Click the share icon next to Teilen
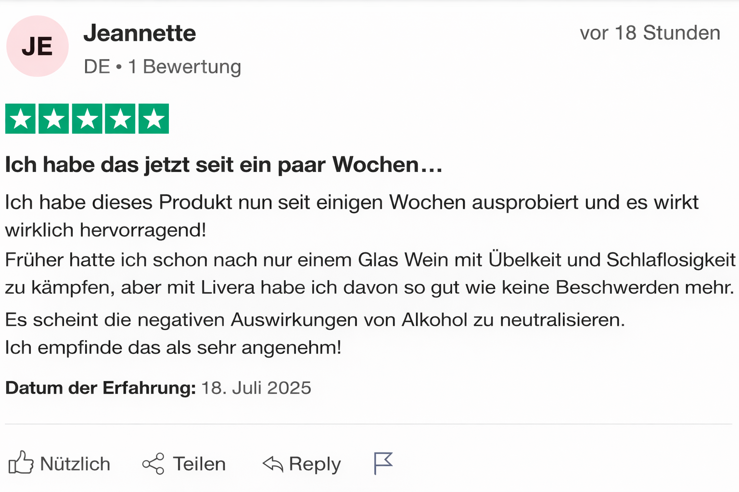739x492 pixels. coord(153,464)
